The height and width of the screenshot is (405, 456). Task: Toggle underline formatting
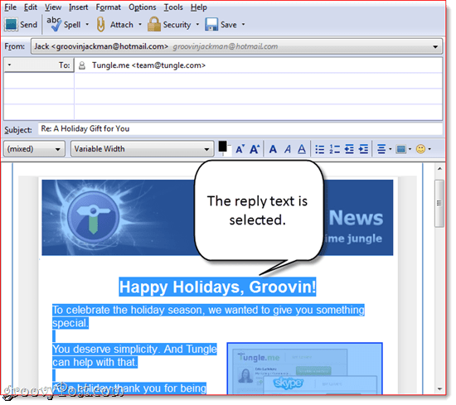302,149
